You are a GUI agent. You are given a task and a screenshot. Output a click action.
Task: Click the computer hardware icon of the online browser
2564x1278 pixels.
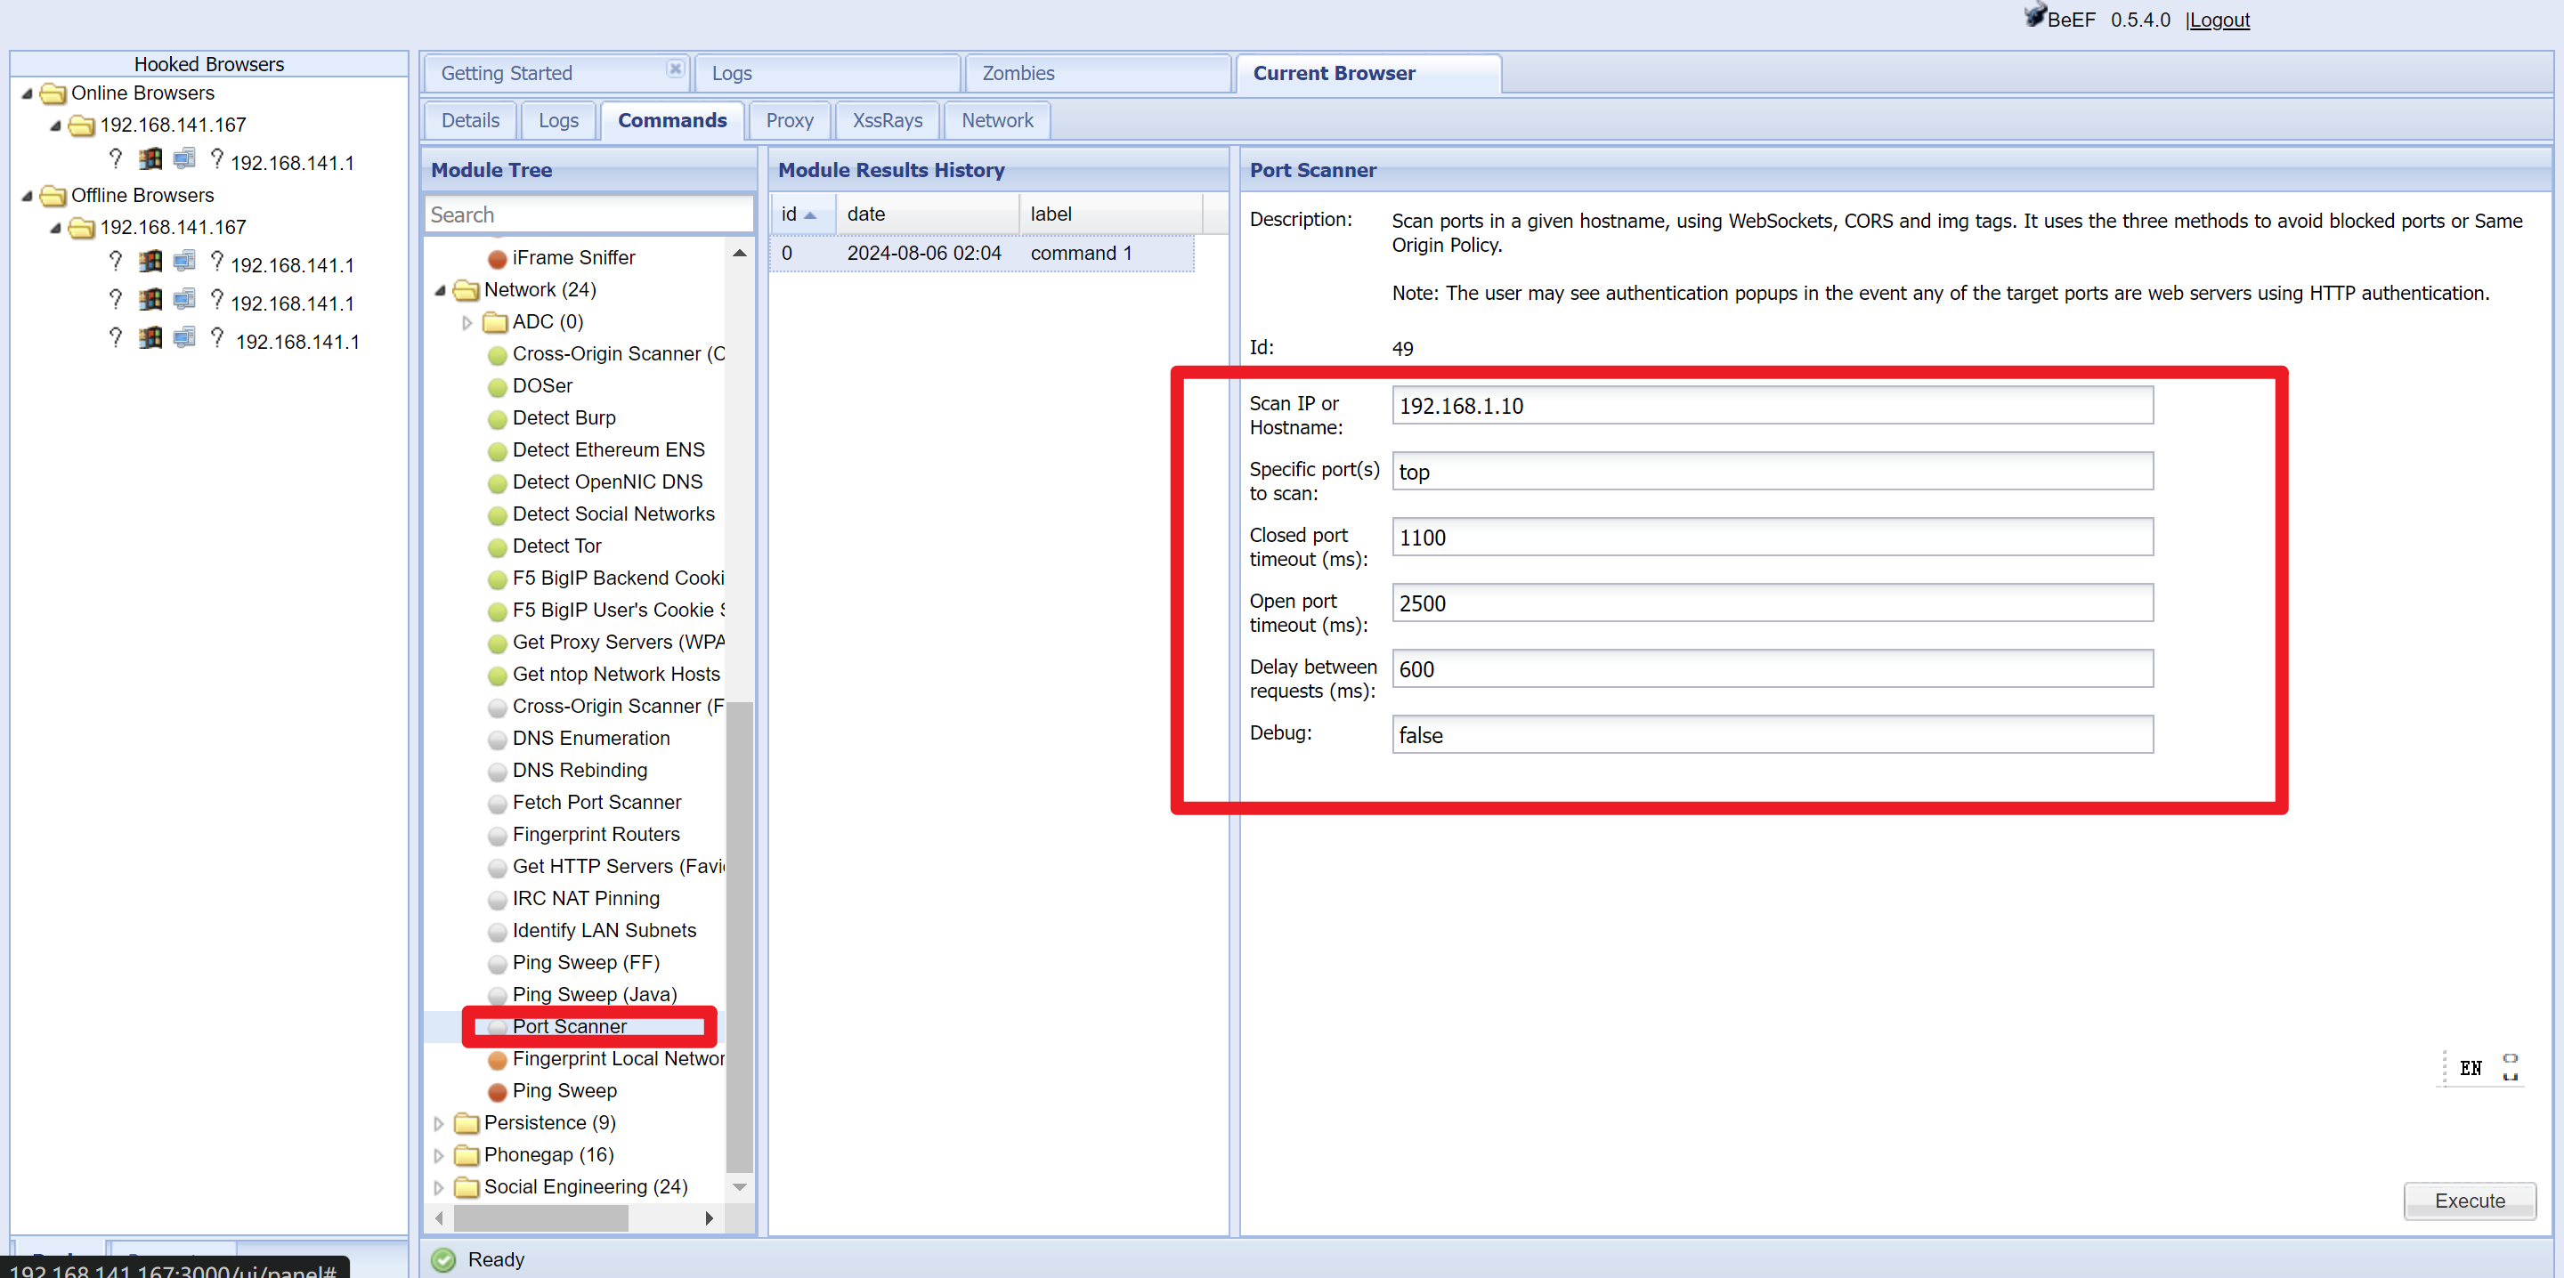[x=184, y=158]
